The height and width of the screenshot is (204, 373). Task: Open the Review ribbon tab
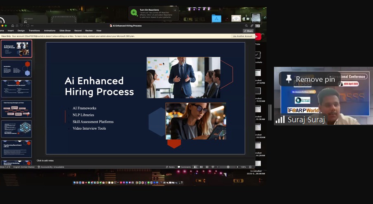[x=89, y=31]
